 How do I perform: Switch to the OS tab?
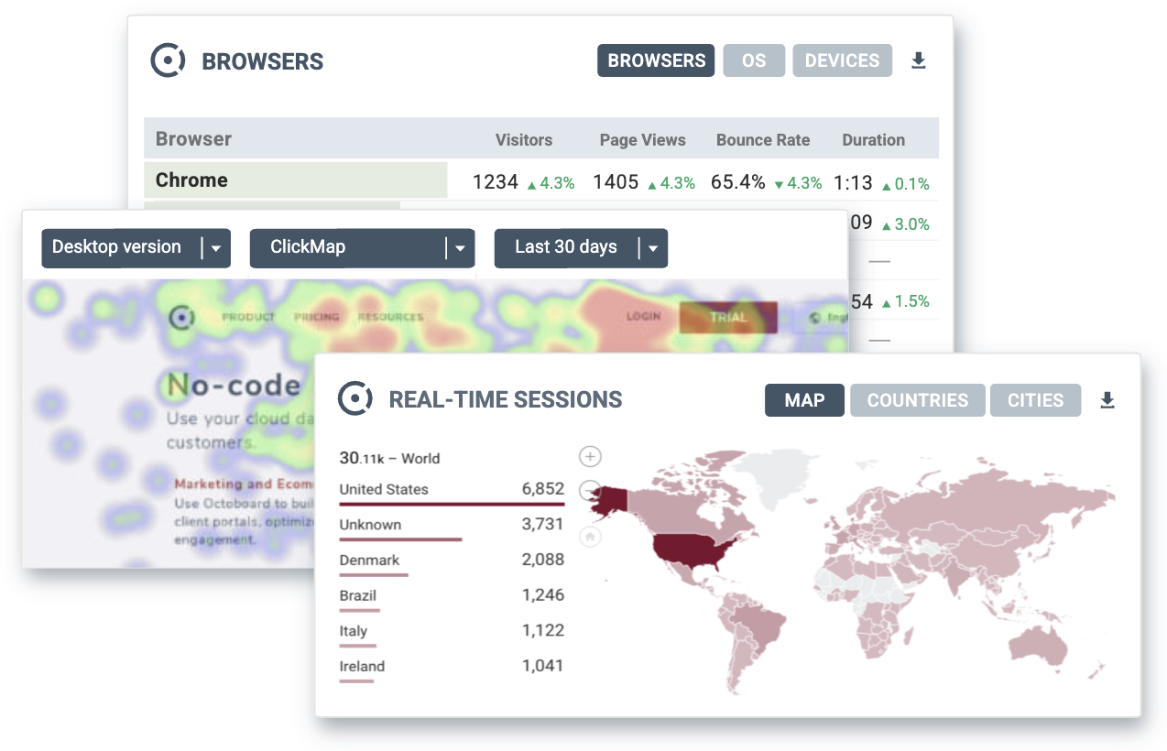click(754, 60)
